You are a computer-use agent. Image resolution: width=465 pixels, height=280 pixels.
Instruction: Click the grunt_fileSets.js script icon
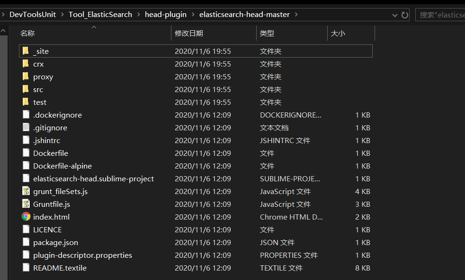pyautogui.click(x=26, y=191)
